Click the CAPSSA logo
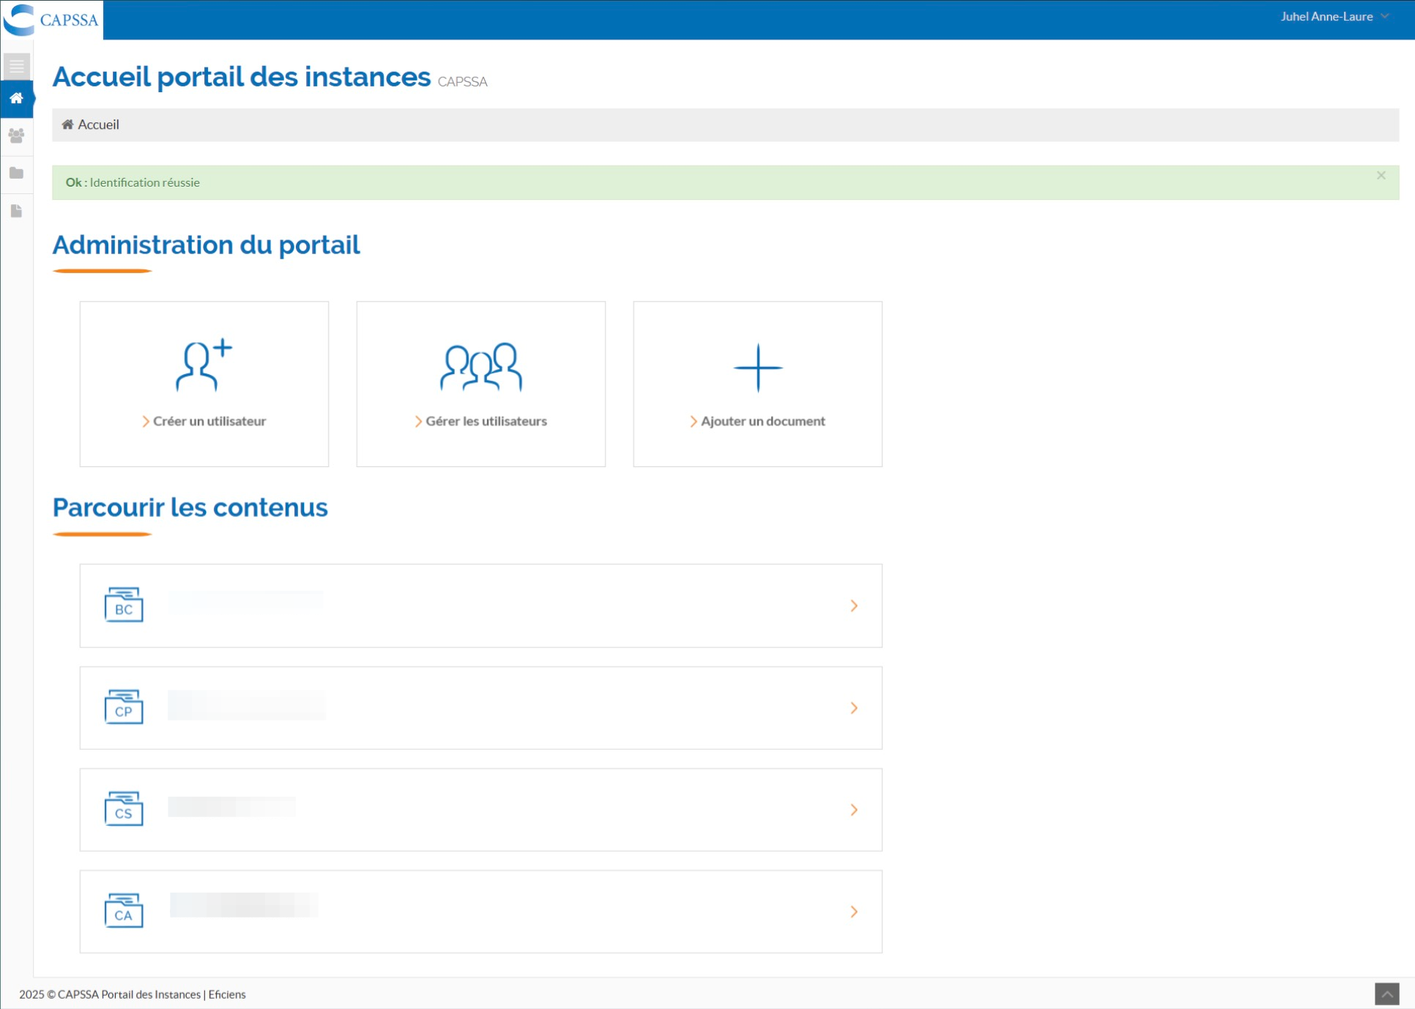This screenshot has height=1009, width=1415. [x=51, y=20]
